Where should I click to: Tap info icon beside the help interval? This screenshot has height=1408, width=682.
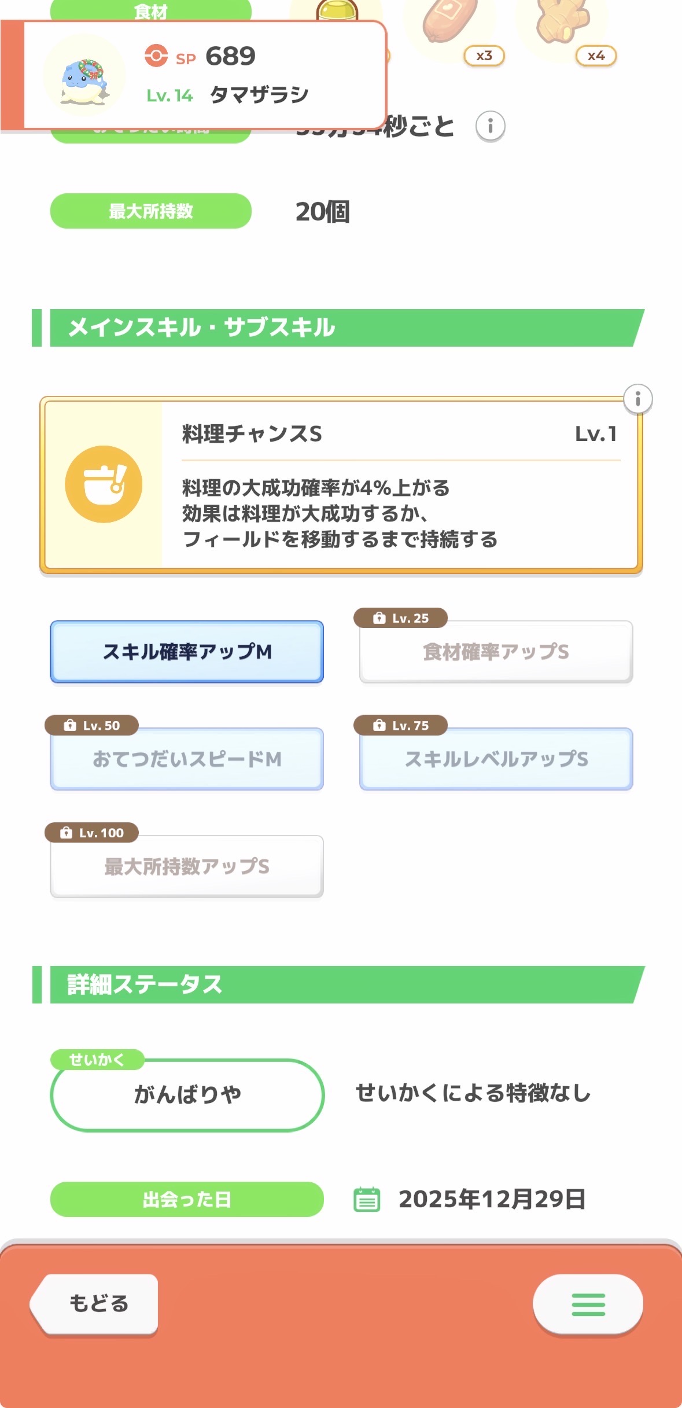click(x=490, y=126)
